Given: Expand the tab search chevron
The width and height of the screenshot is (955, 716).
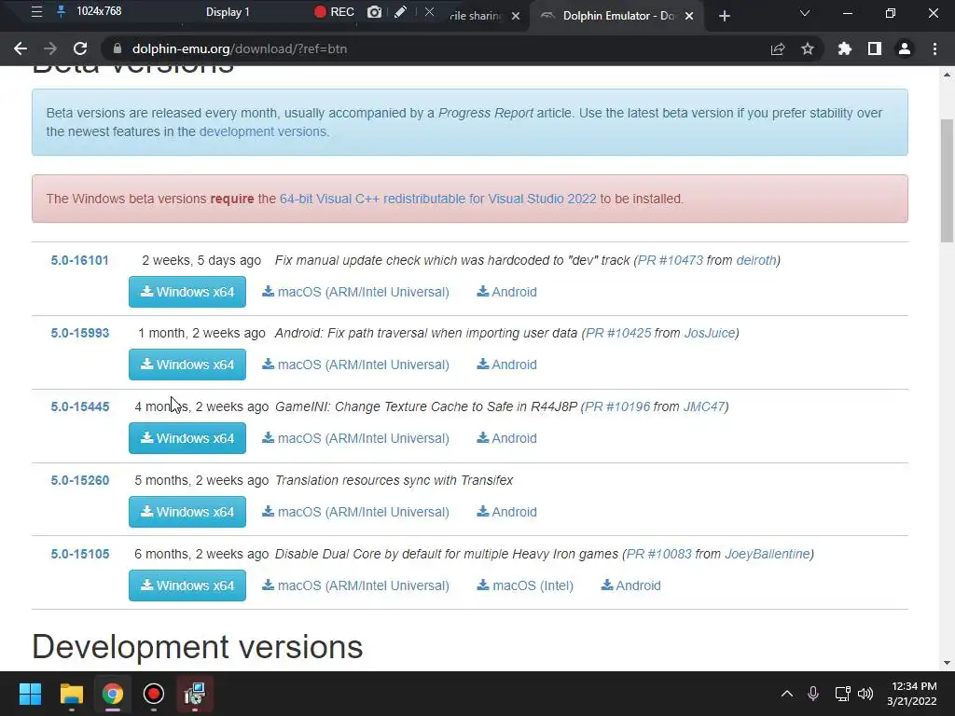Looking at the screenshot, I should pos(805,13).
